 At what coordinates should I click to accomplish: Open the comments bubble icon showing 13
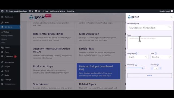[x=36, y=11]
